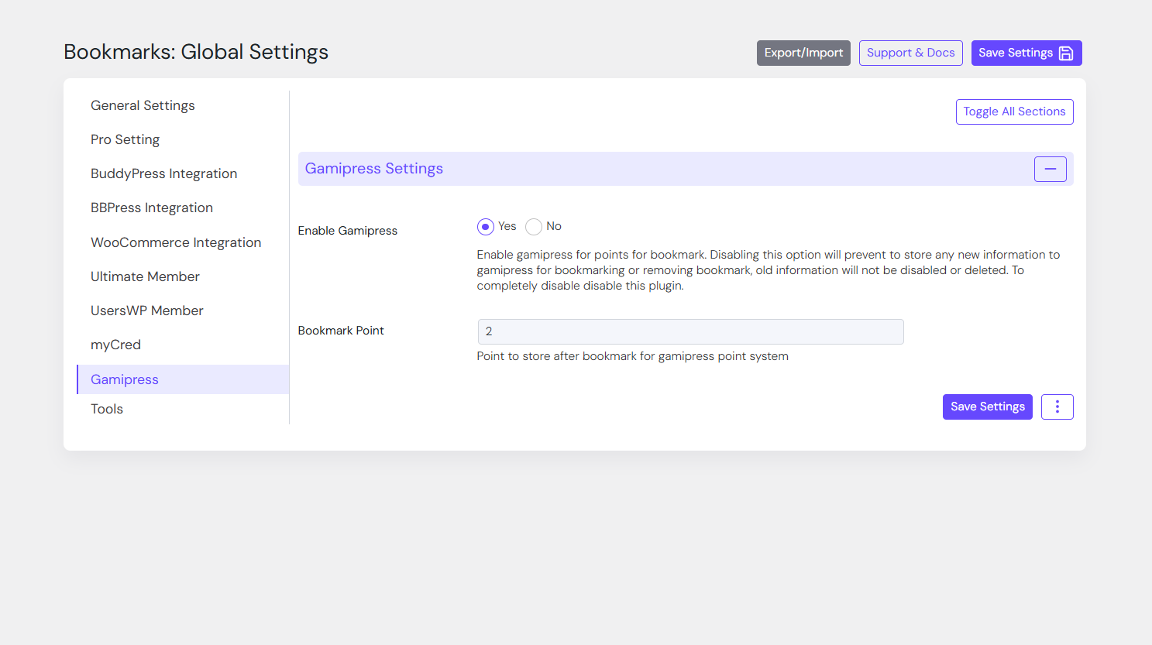Select Yes for Enable Gamipress
The width and height of the screenshot is (1152, 645).
pos(486,227)
